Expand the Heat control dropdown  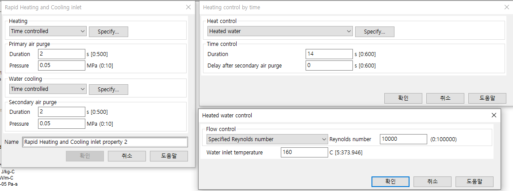pyautogui.click(x=280, y=31)
